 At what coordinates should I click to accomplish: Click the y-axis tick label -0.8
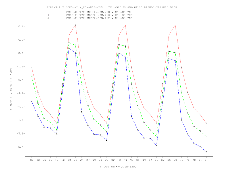coord(20,53)
